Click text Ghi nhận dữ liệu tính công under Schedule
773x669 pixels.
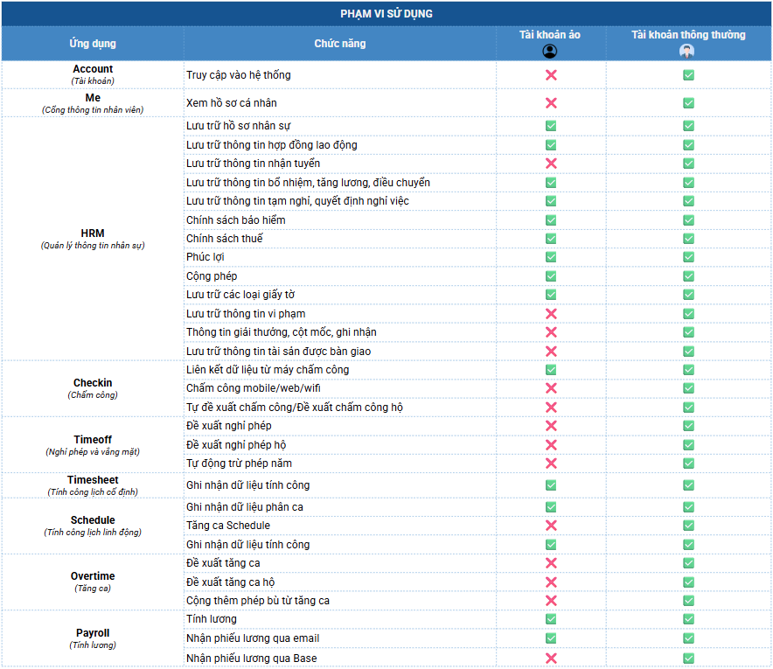pyautogui.click(x=248, y=544)
